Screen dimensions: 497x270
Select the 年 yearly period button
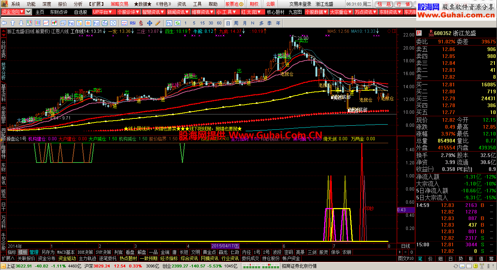click(x=278, y=23)
